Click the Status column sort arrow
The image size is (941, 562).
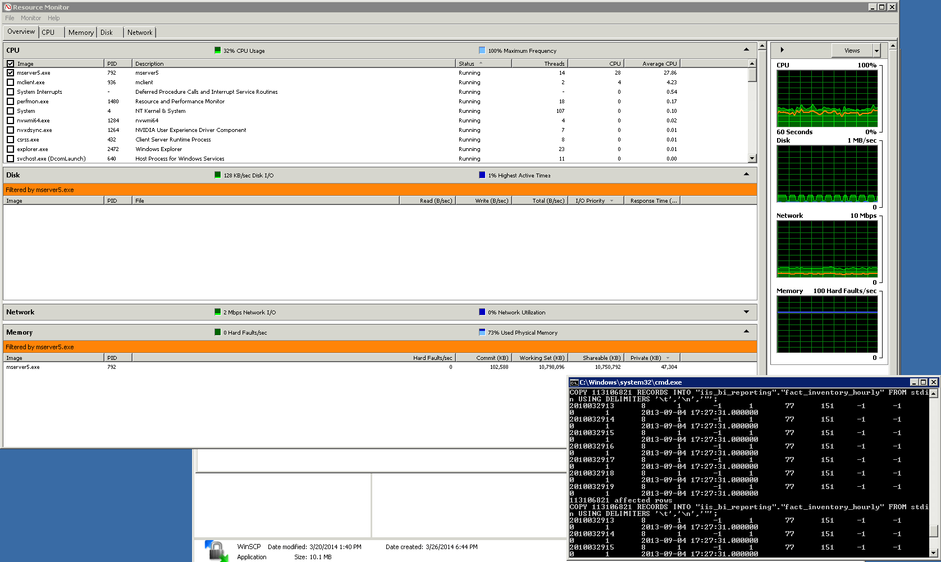point(481,63)
